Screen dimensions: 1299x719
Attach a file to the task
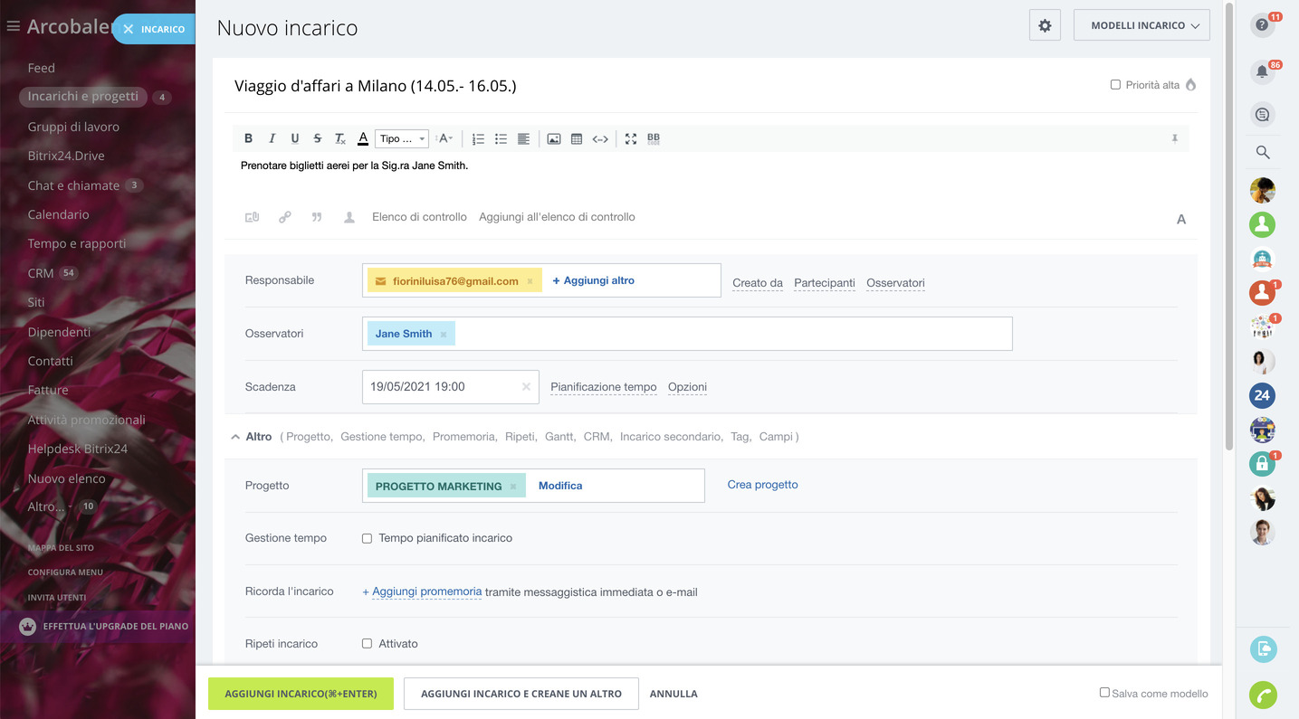[x=253, y=217]
